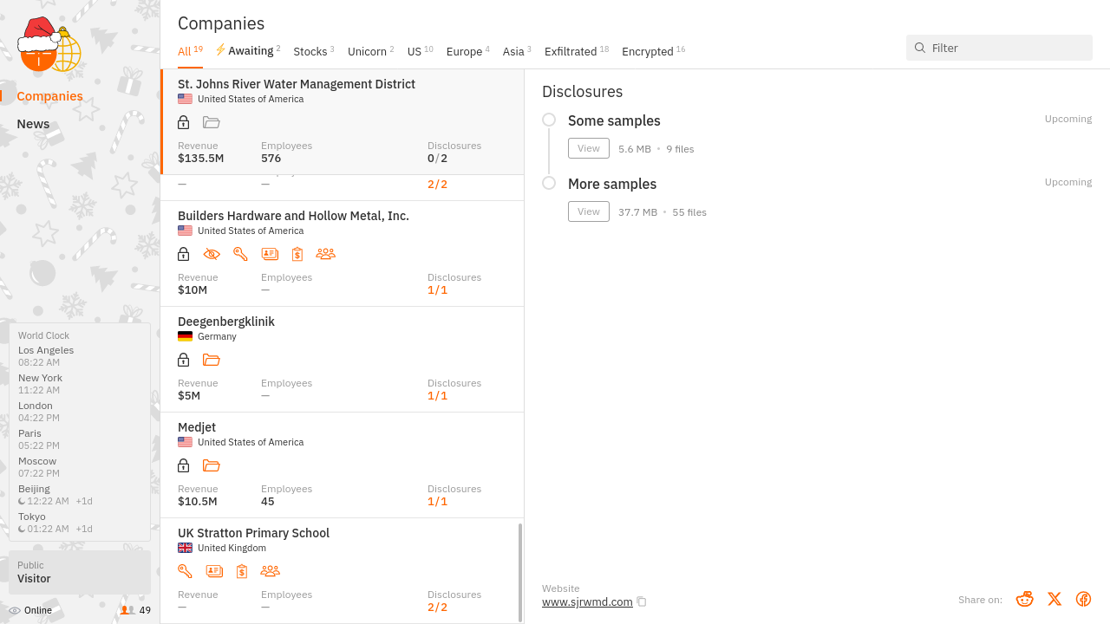
Task: Switch to the Awaiting tab
Action: 248,50
